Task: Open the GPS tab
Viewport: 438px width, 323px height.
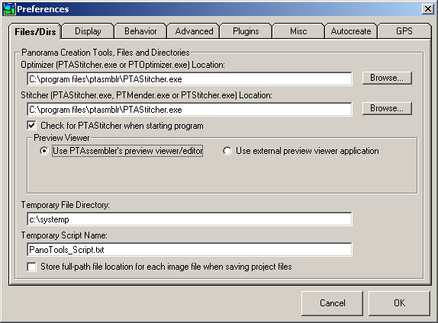Action: 404,31
